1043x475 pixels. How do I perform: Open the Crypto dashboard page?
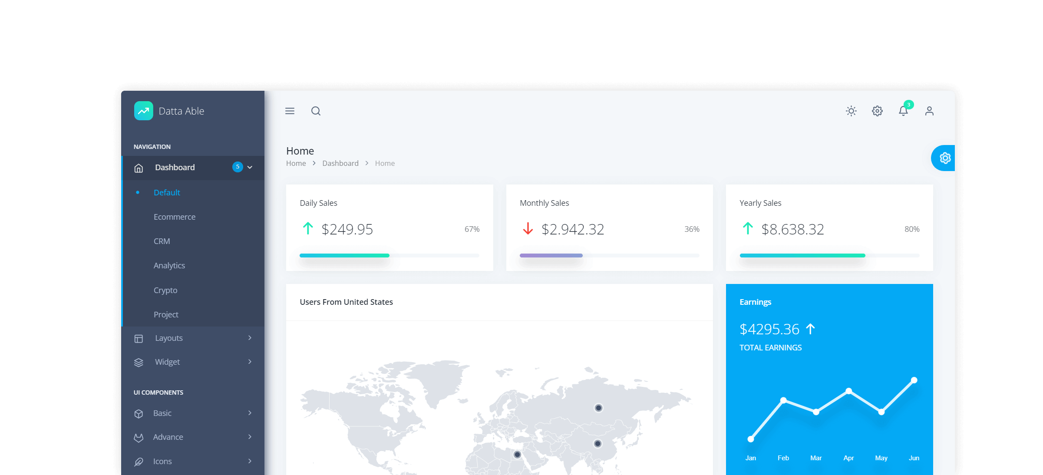click(x=165, y=290)
